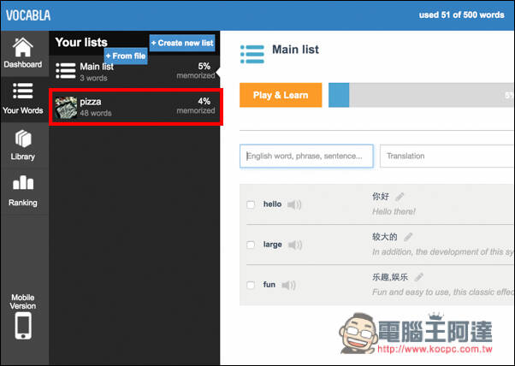Click the 48 words count

point(96,113)
